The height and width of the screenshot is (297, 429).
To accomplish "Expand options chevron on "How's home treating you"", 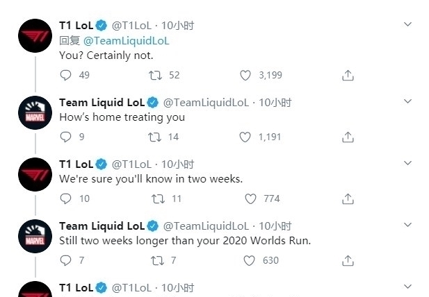I will point(407,101).
